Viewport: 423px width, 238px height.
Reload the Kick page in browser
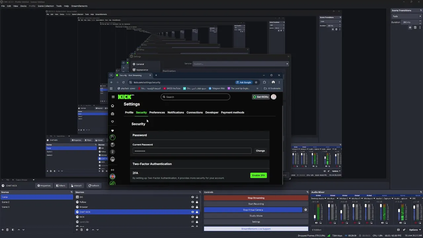pos(123,82)
